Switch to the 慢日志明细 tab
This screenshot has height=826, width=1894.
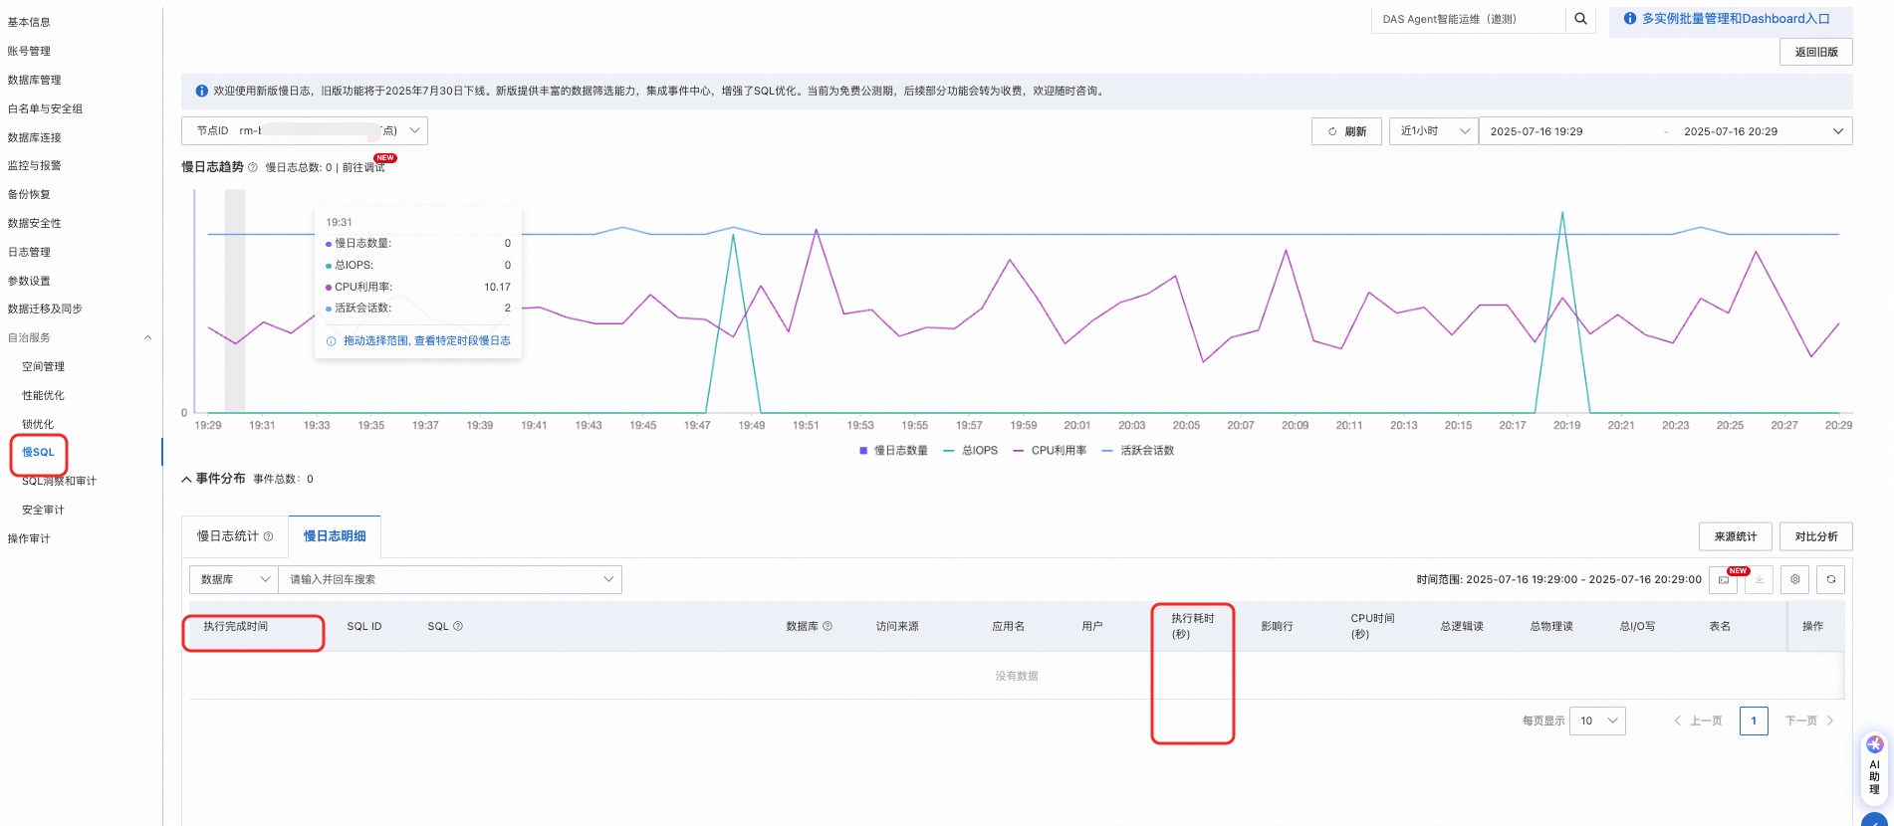335,536
